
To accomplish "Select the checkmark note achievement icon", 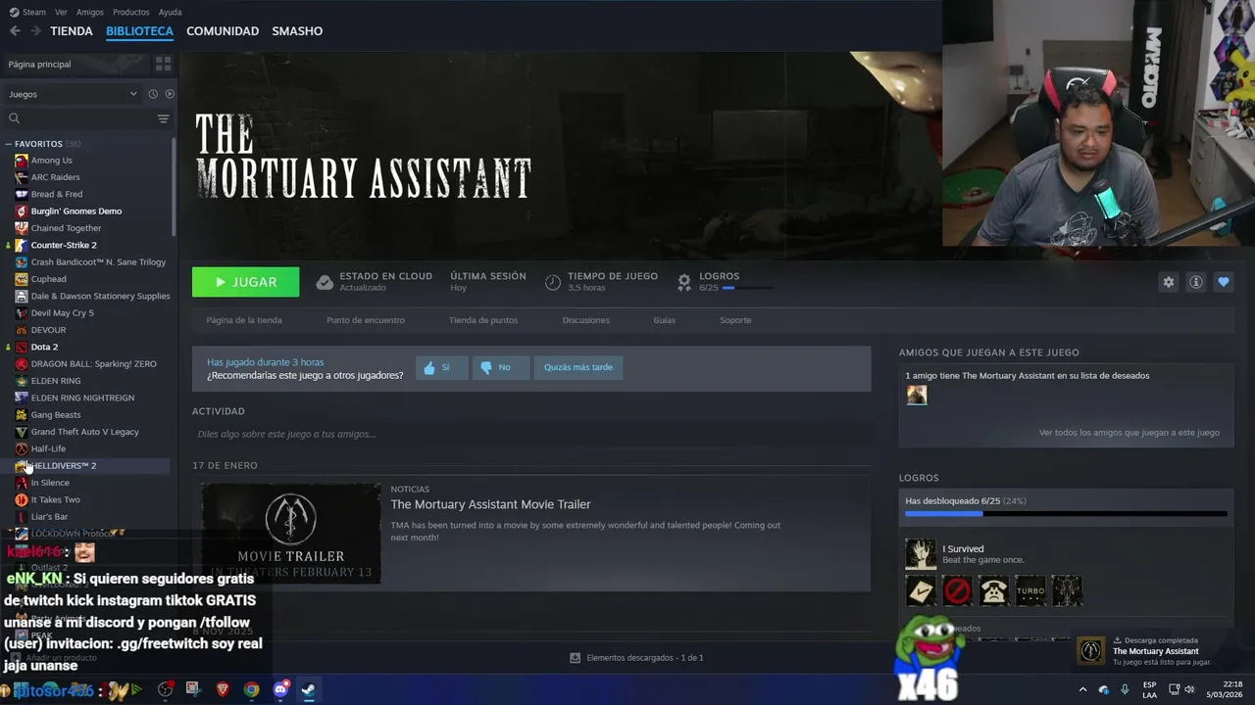I will [921, 590].
